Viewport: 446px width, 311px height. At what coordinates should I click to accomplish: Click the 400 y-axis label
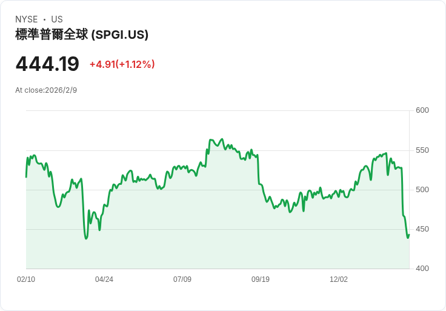[422, 269]
